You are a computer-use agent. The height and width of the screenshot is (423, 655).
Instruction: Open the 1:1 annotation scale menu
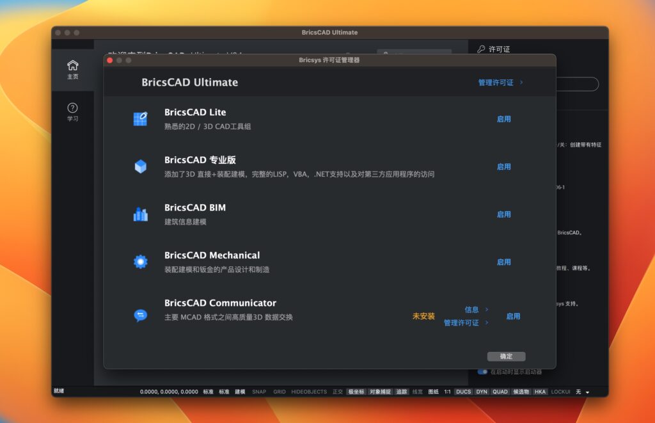447,391
